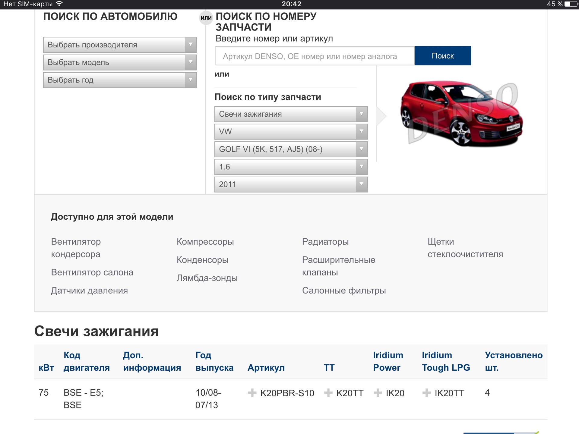Viewport: 579px width, 434px height.
Task: Click the Год выпуска column header
Action: [x=214, y=361]
